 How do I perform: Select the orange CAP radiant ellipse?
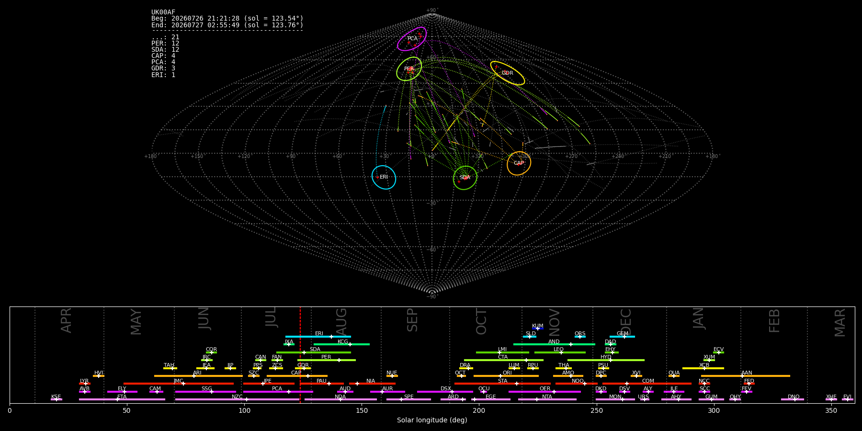pyautogui.click(x=519, y=163)
